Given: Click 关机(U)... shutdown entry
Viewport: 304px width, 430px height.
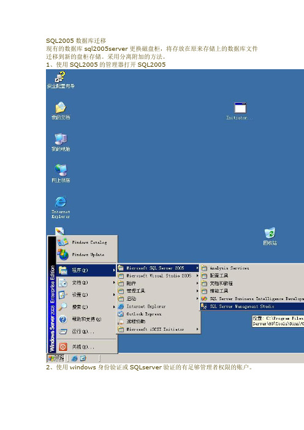Looking at the screenshot, I should pyautogui.click(x=87, y=347).
